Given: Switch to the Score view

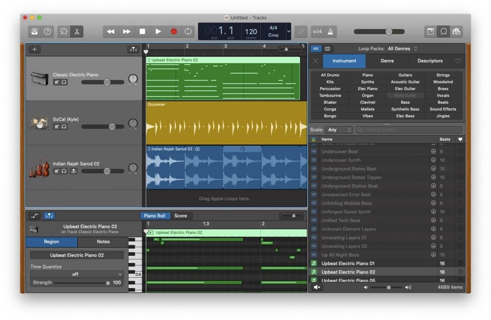Looking at the screenshot, I should click(181, 215).
